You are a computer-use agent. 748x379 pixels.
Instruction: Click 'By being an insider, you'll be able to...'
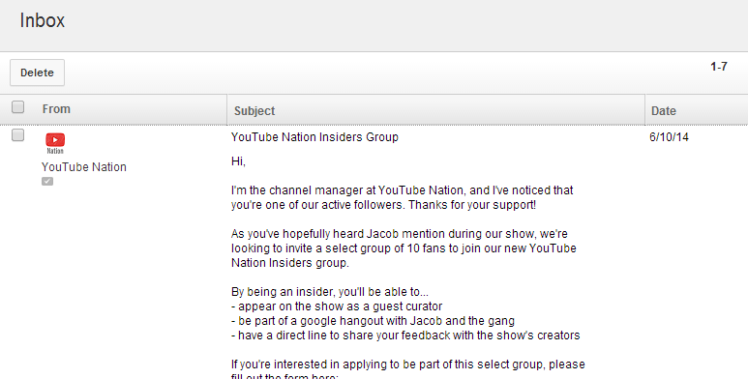click(x=330, y=292)
